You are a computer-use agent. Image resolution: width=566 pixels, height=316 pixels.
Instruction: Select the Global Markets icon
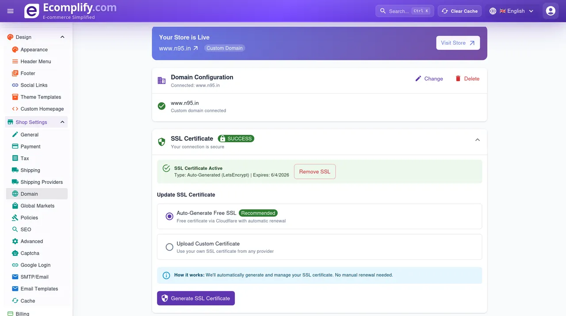pyautogui.click(x=14, y=206)
